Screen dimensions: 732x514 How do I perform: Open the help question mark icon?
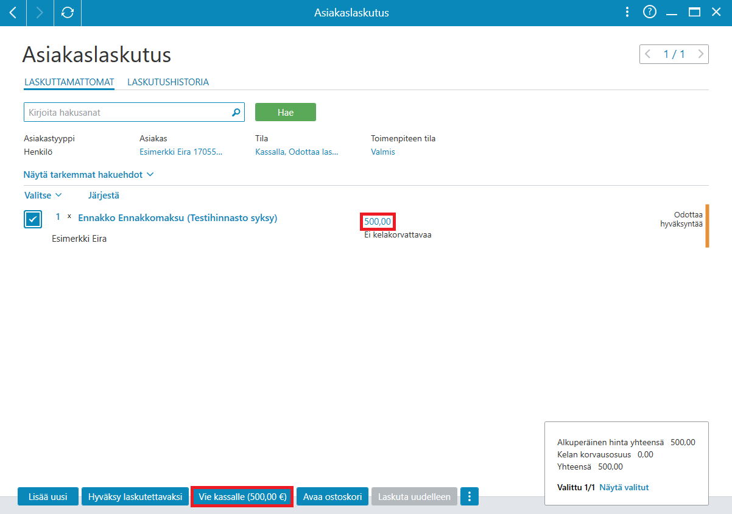tap(650, 12)
